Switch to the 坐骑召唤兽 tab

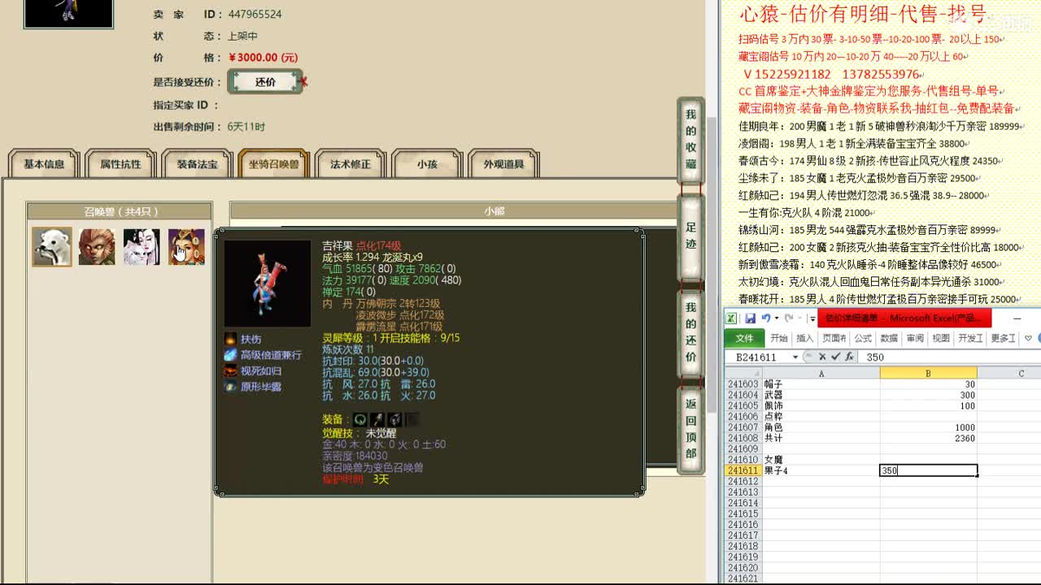coord(274,163)
